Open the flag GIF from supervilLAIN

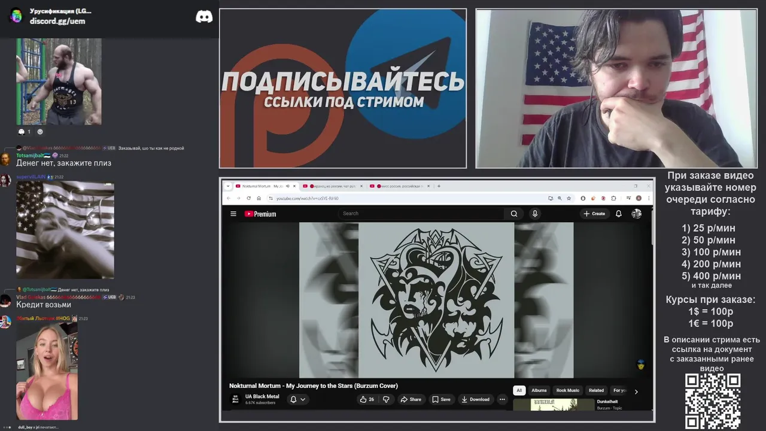click(x=65, y=230)
